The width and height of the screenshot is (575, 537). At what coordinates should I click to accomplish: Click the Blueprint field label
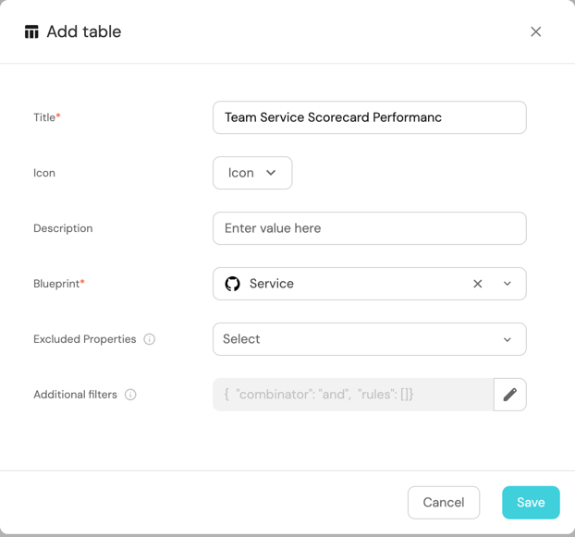[x=56, y=284]
